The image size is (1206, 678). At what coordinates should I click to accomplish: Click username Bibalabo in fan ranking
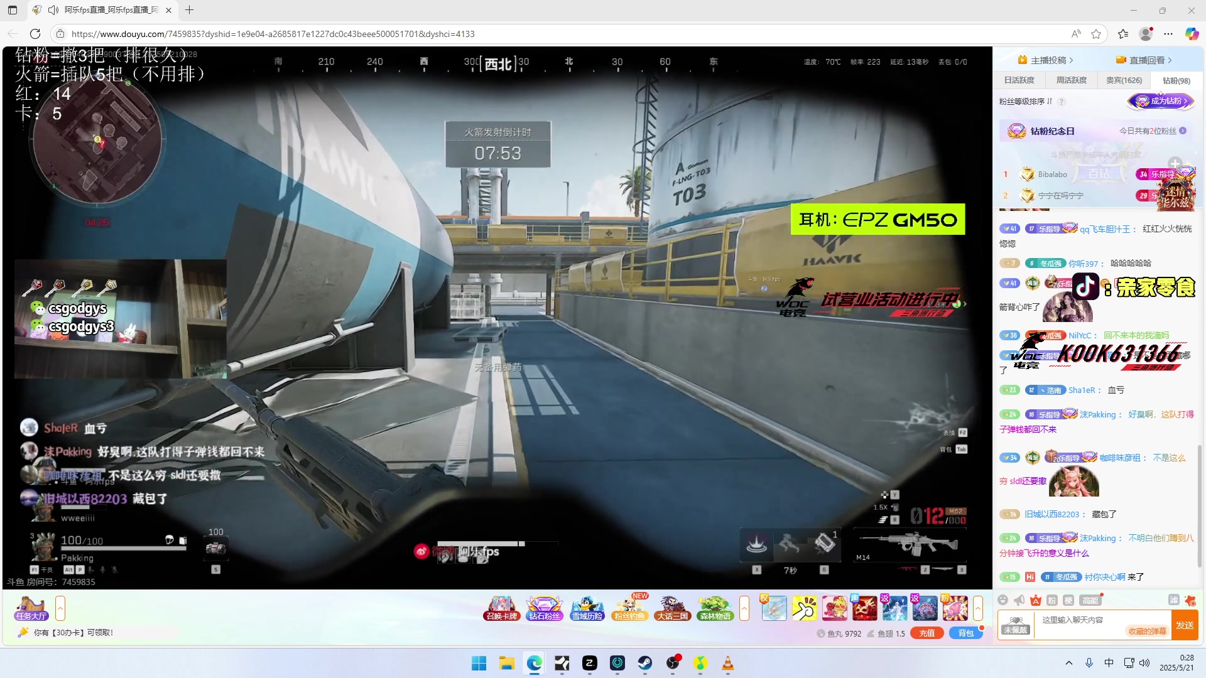pos(1052,175)
